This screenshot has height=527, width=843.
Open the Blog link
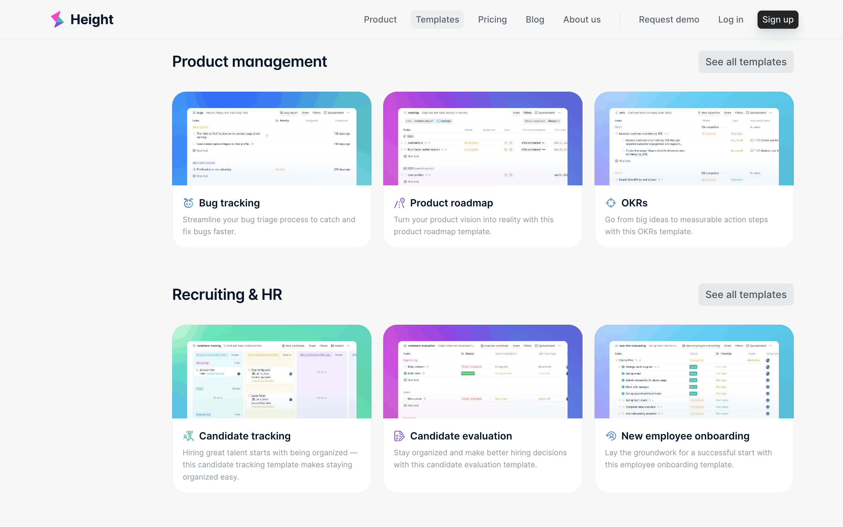click(x=535, y=20)
